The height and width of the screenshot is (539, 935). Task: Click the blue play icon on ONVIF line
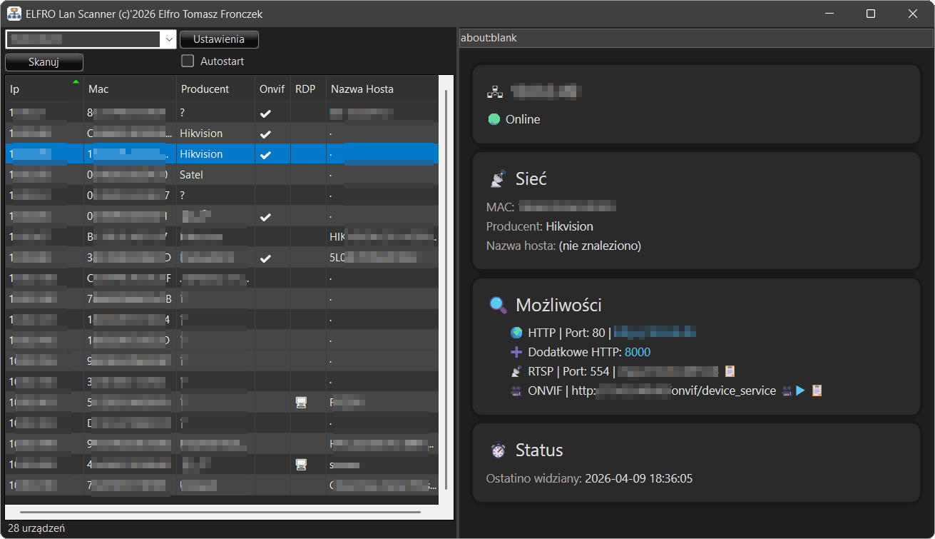(x=801, y=391)
